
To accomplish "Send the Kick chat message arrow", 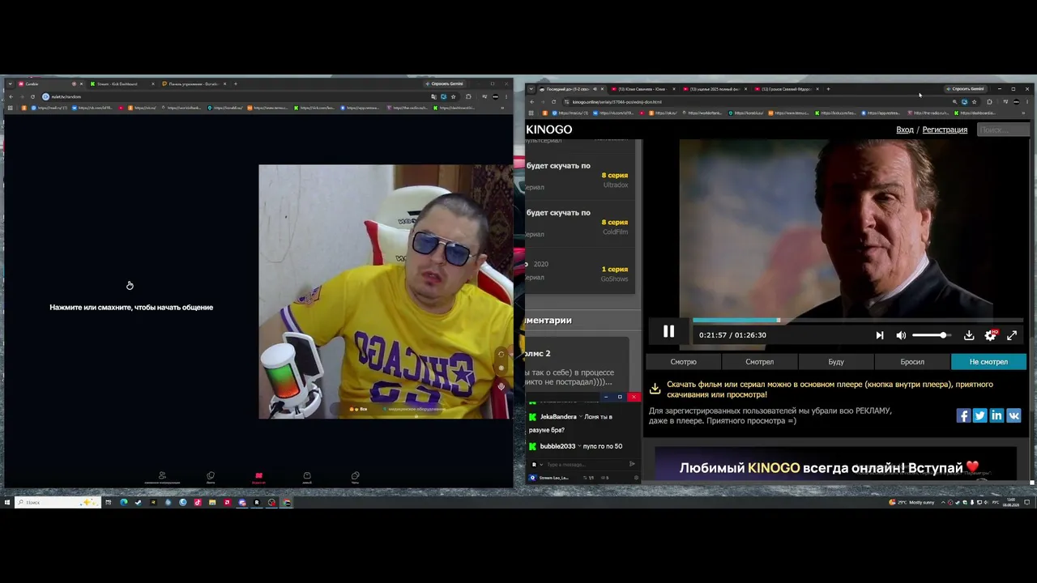I will [633, 464].
